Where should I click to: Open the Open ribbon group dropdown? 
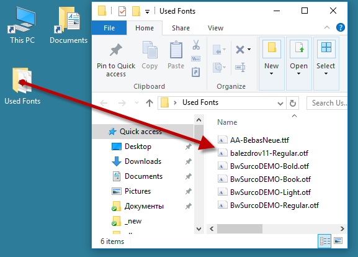[298, 63]
